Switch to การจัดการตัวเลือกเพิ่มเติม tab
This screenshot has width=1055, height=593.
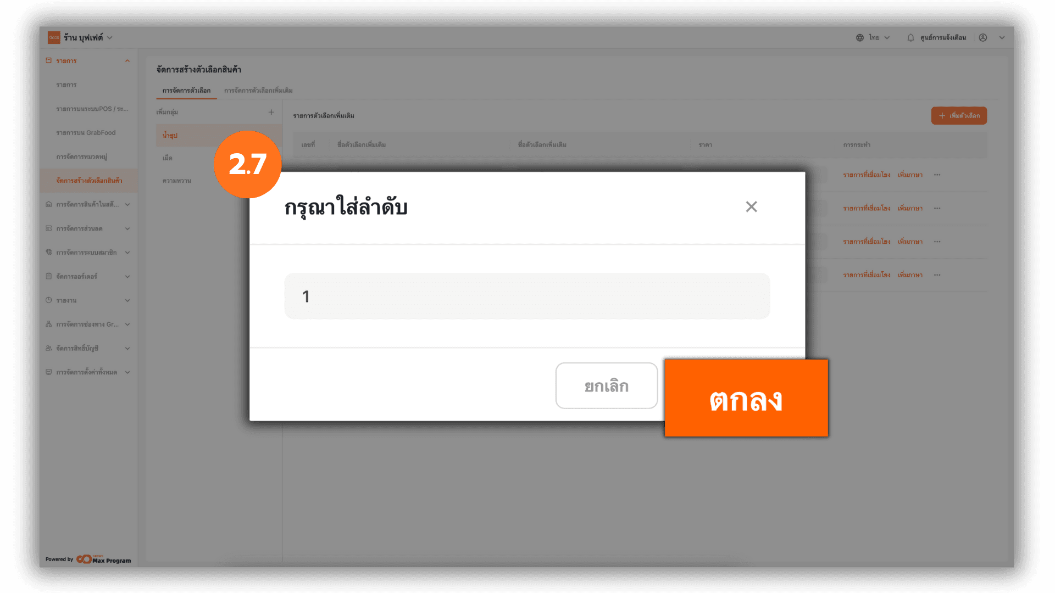258,90
